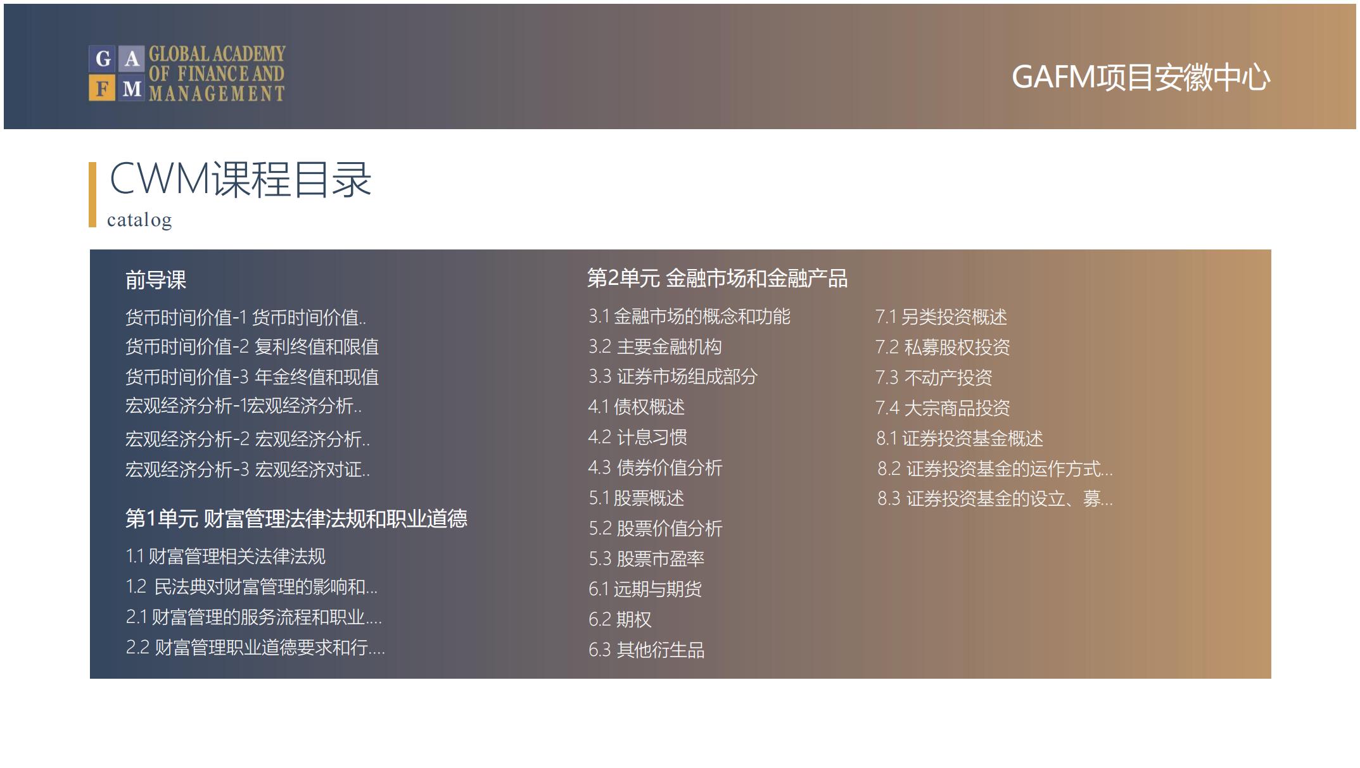Select 5.2 股票价值分析 lesson
This screenshot has height=768, width=1360.
[655, 529]
